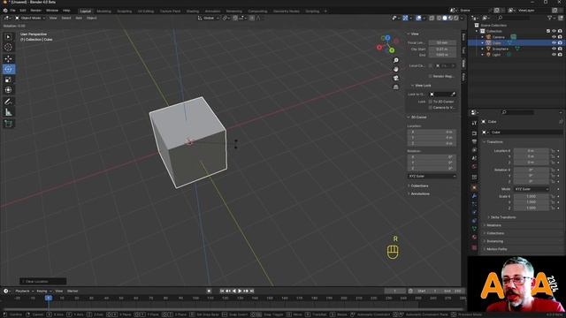Hide the Cube object in outliner
Image resolution: width=566 pixels, height=318 pixels.
tap(555, 43)
